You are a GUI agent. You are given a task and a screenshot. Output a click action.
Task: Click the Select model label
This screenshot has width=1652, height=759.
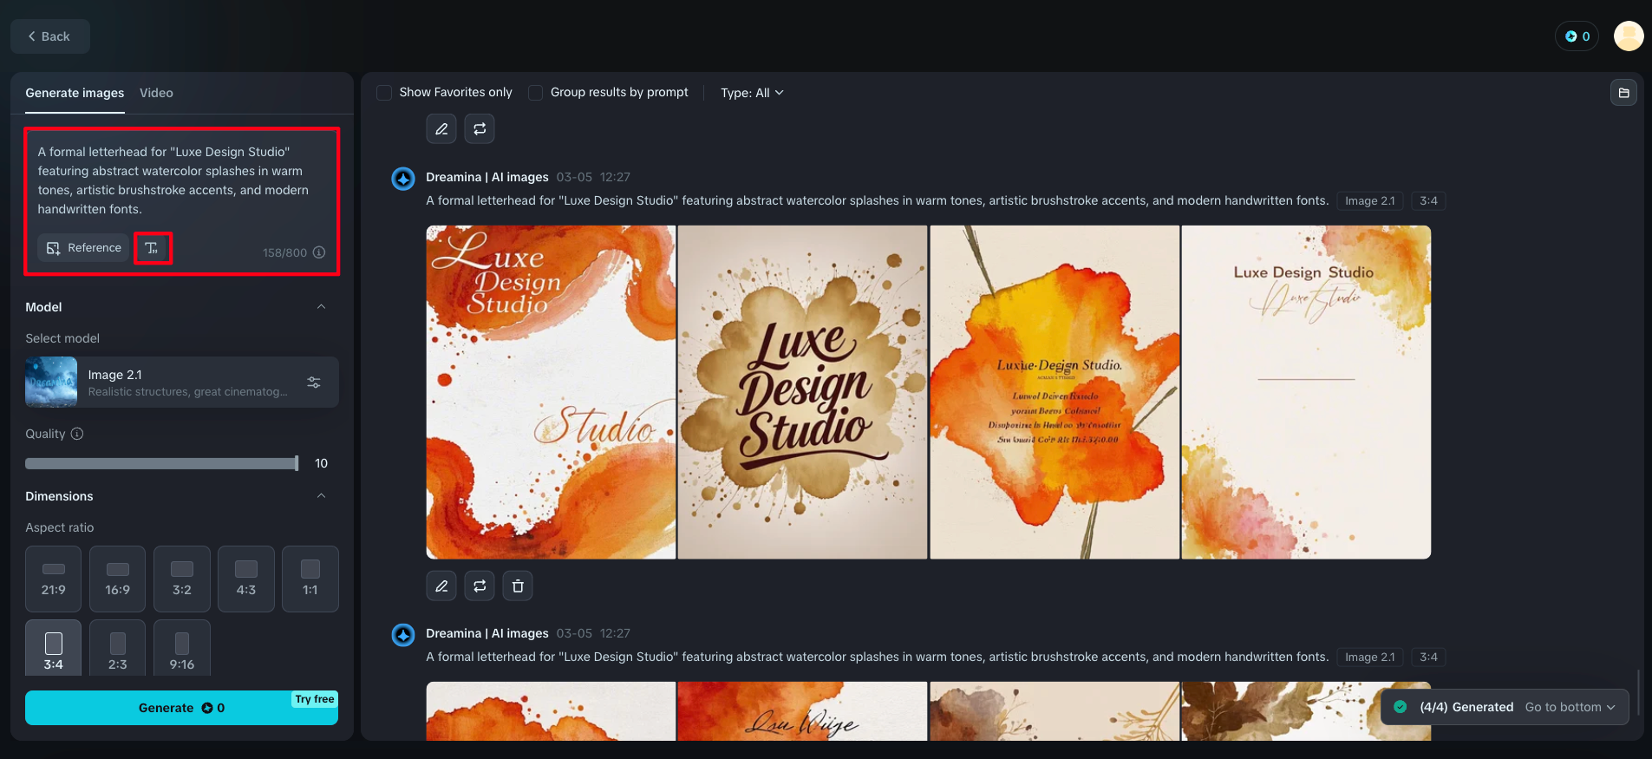click(x=62, y=338)
